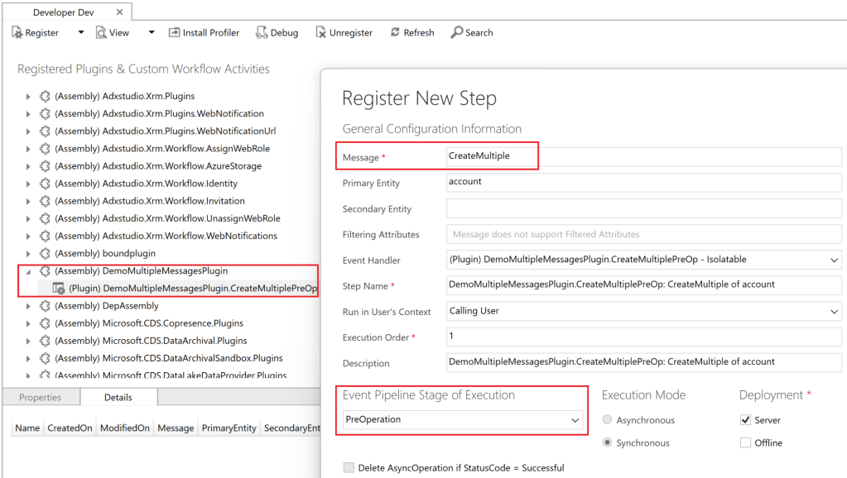Switch to the Properties tab
Image resolution: width=847 pixels, height=478 pixels.
point(41,398)
